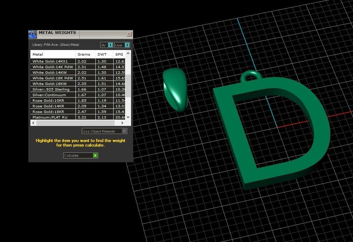Click the 3.32 grams value for Platinum
This screenshot has height=242, width=353.
[82, 117]
